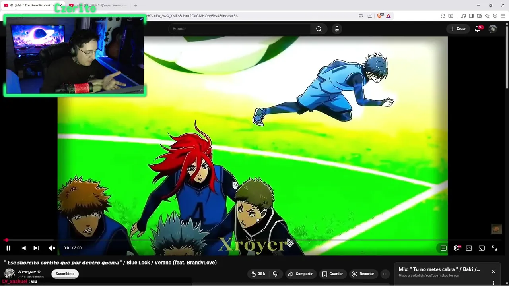Image resolution: width=509 pixels, height=286 pixels.
Task: Close the "Ese shorcito cortito" tab
Action: [60, 5]
